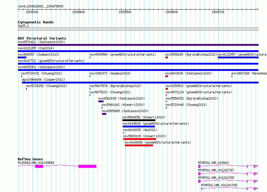Click black bar under nsv5844656
Image resolution: width=267 pixels, height=192 pixels.
[x=139, y=120]
